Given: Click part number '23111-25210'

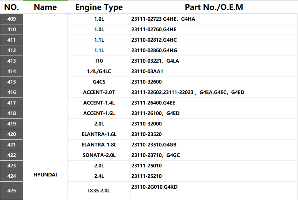Looking at the screenshot, I should click(147, 176).
